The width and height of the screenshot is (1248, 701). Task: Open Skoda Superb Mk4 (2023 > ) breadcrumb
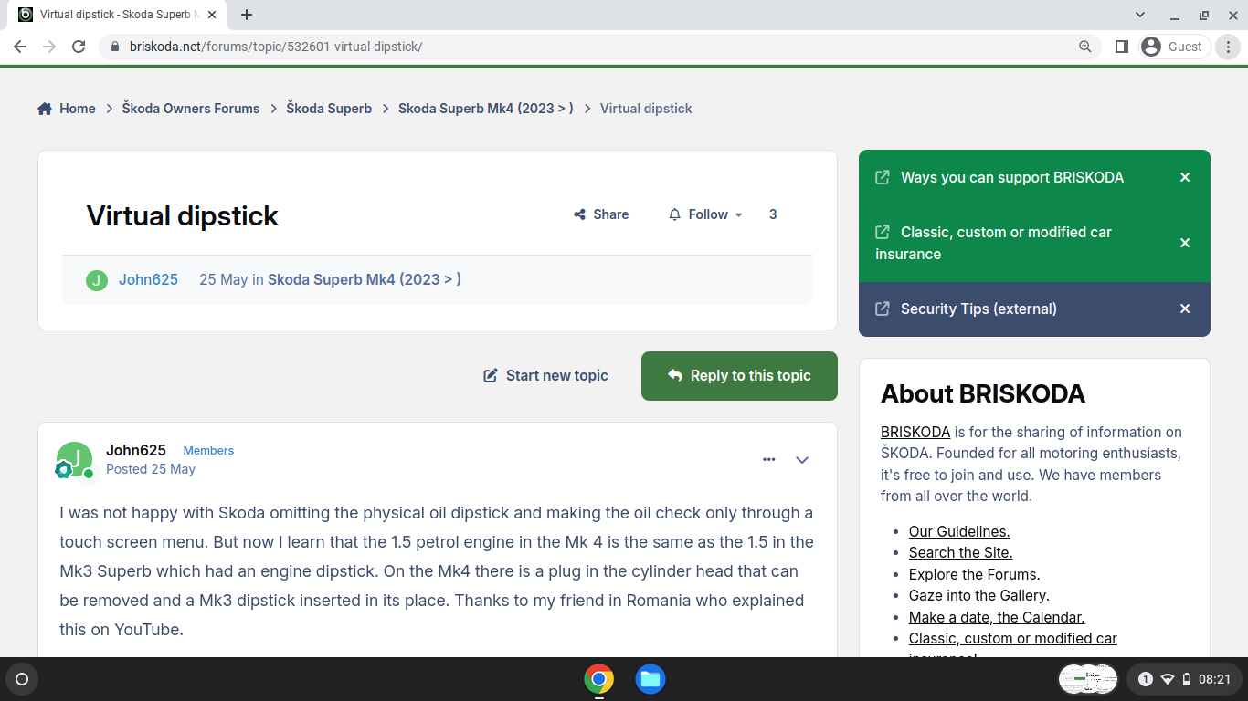click(x=486, y=109)
